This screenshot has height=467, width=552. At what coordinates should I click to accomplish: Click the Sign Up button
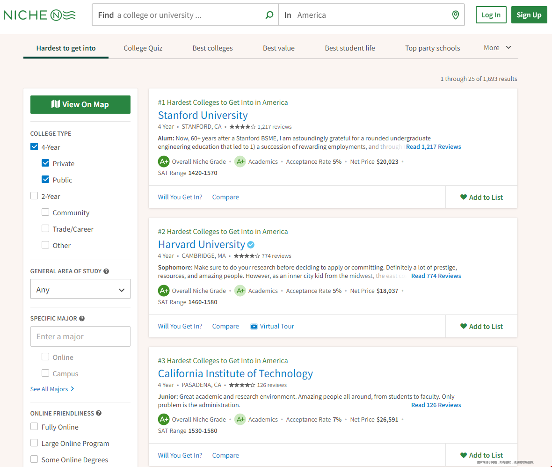click(529, 15)
